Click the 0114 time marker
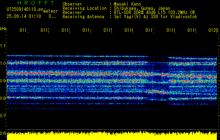220x140 pixels. point(87,30)
